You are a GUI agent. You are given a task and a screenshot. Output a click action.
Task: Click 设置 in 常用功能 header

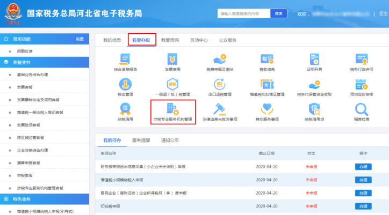click(80, 39)
